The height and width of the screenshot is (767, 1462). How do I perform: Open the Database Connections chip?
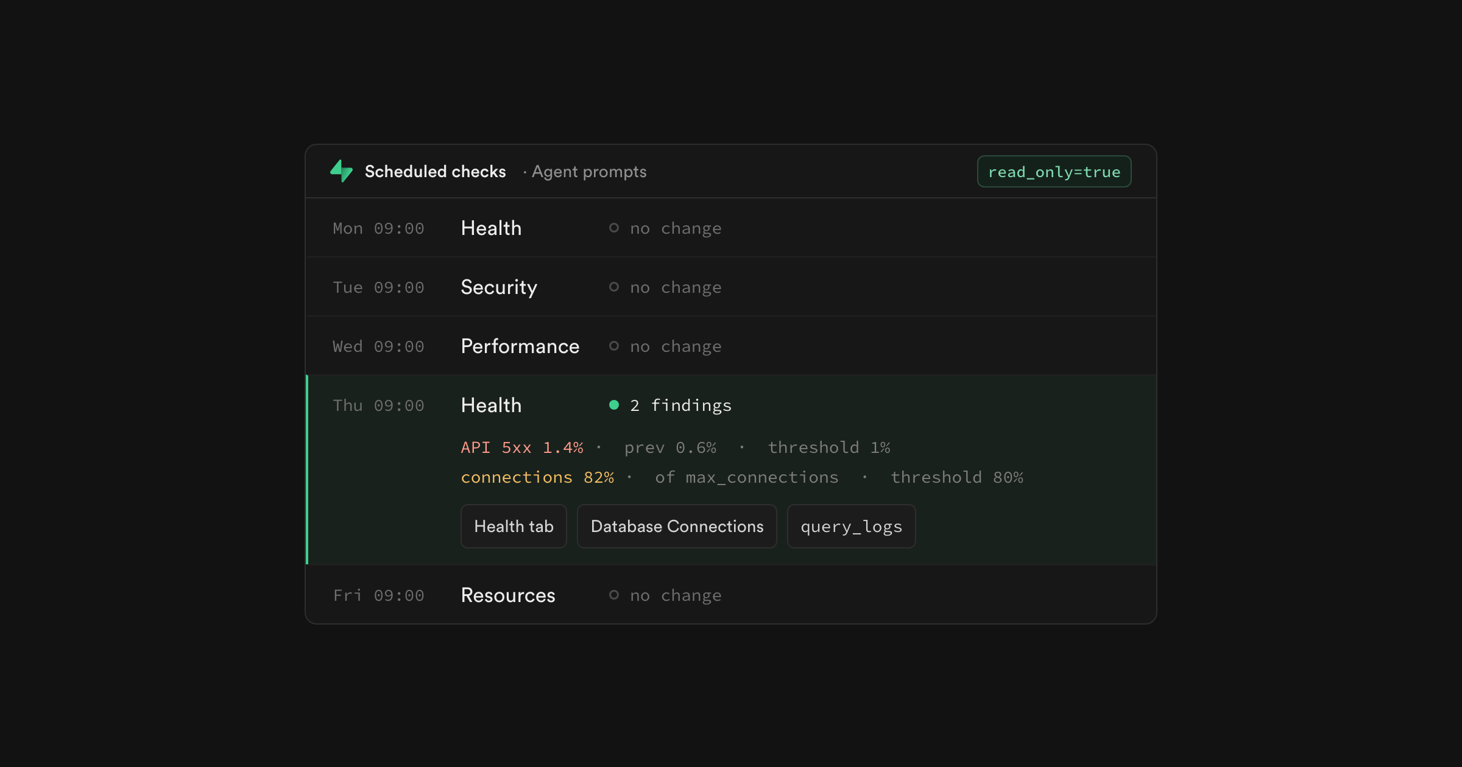click(x=677, y=526)
